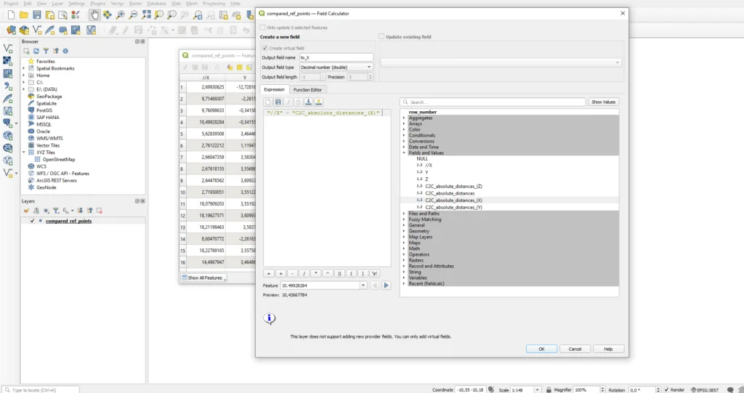
Task: Click the info icon in Field Calculator
Action: pos(269,318)
